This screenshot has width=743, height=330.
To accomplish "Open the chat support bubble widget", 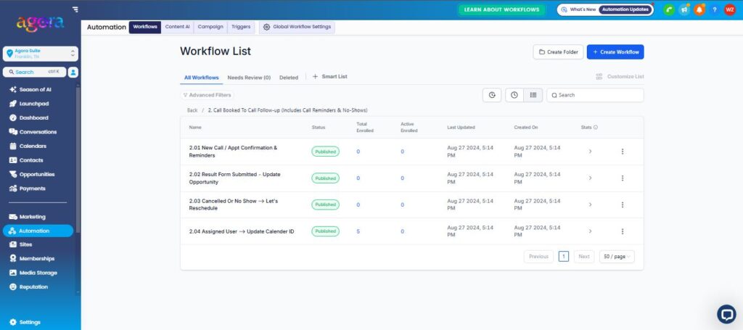I will [x=726, y=314].
